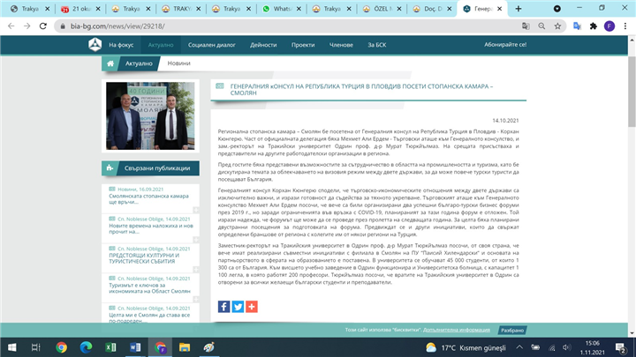Screen dimensions: 636x357
Task: Open File Explorer from the taskbar
Action: [x=185, y=347]
